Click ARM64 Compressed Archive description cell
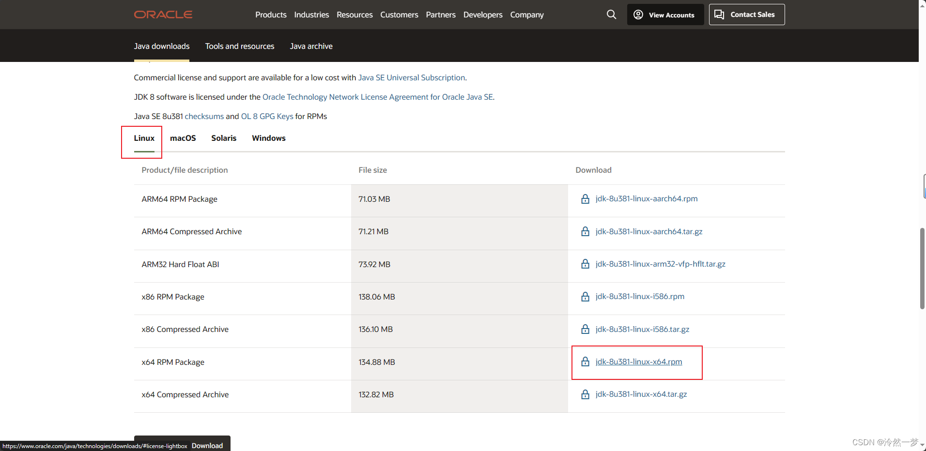Viewport: 926px width, 451px height. point(243,234)
